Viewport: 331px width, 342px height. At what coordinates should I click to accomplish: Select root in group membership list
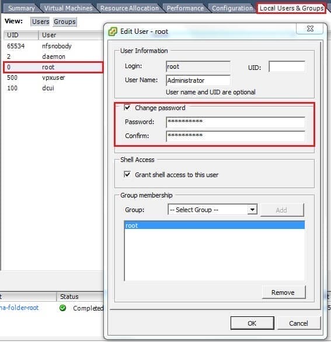click(x=215, y=225)
